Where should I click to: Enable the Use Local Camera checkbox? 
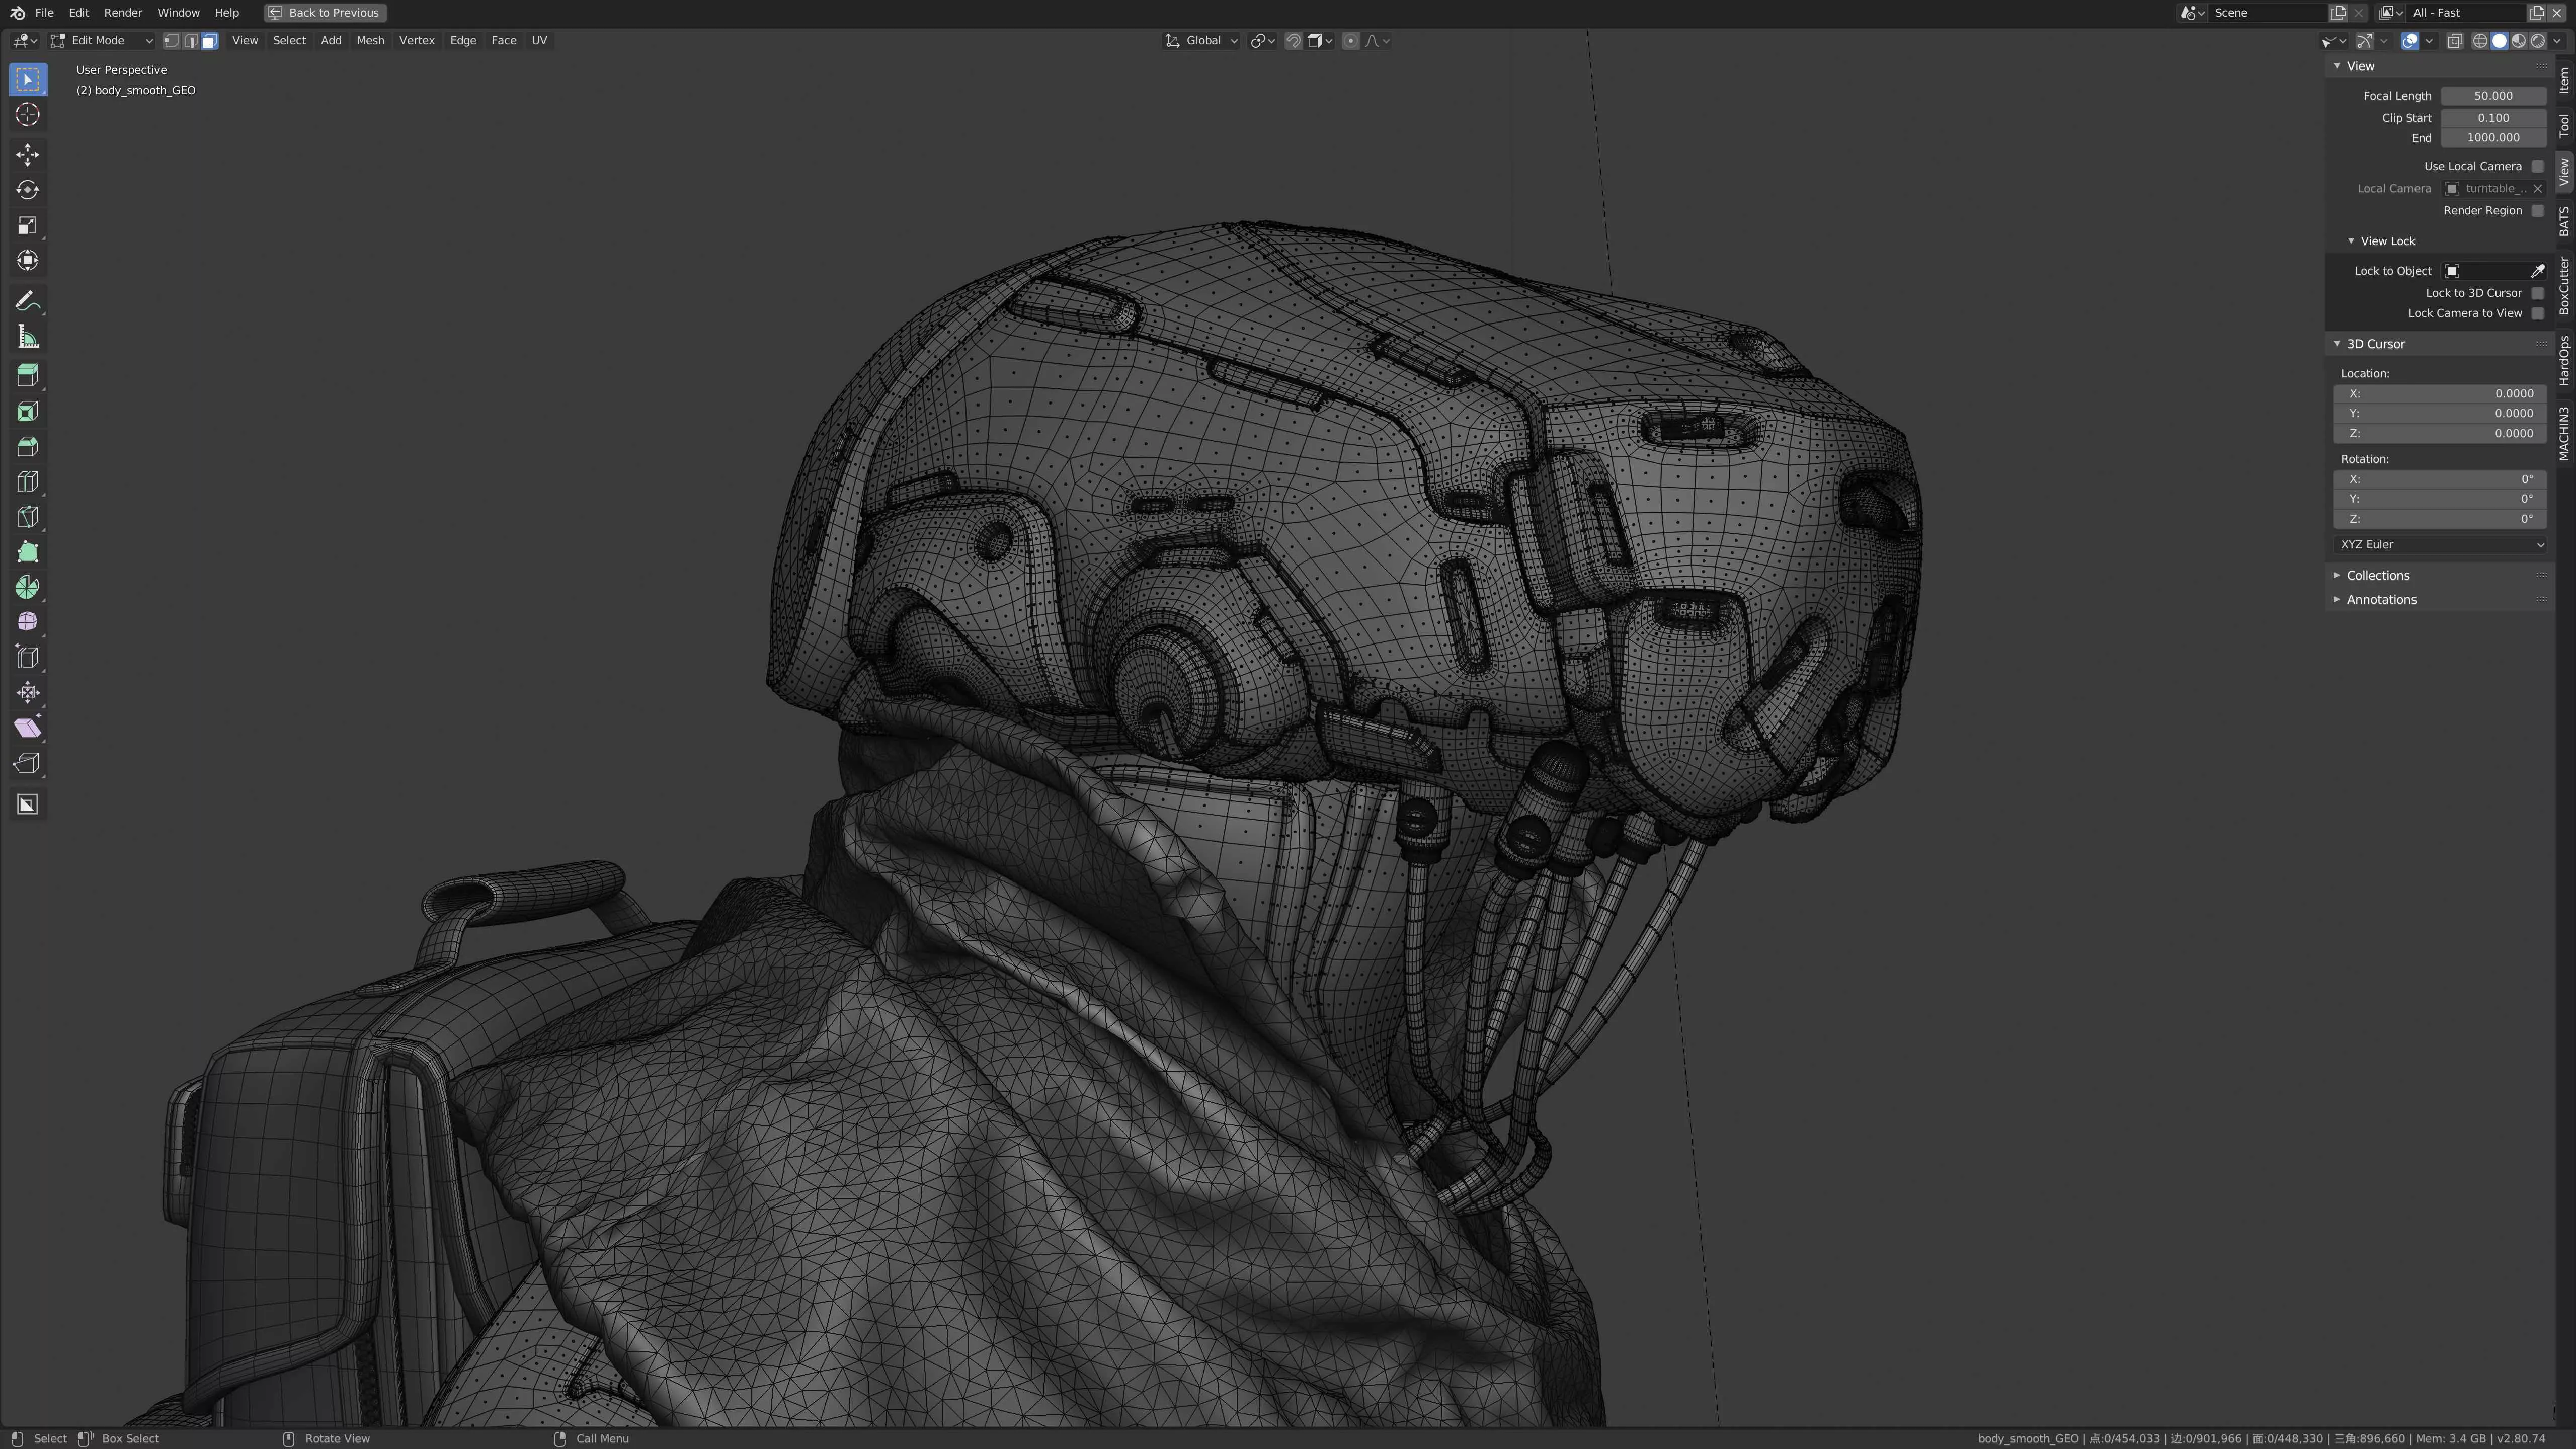click(x=2538, y=165)
